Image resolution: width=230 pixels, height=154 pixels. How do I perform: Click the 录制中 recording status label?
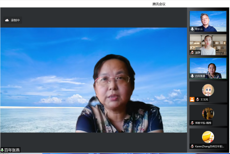[x=15, y=20]
